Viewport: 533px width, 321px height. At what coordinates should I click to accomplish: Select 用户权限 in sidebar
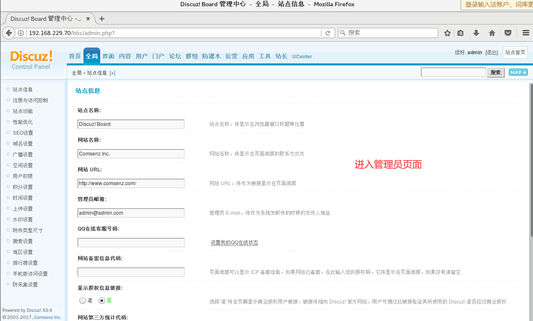coord(23,176)
